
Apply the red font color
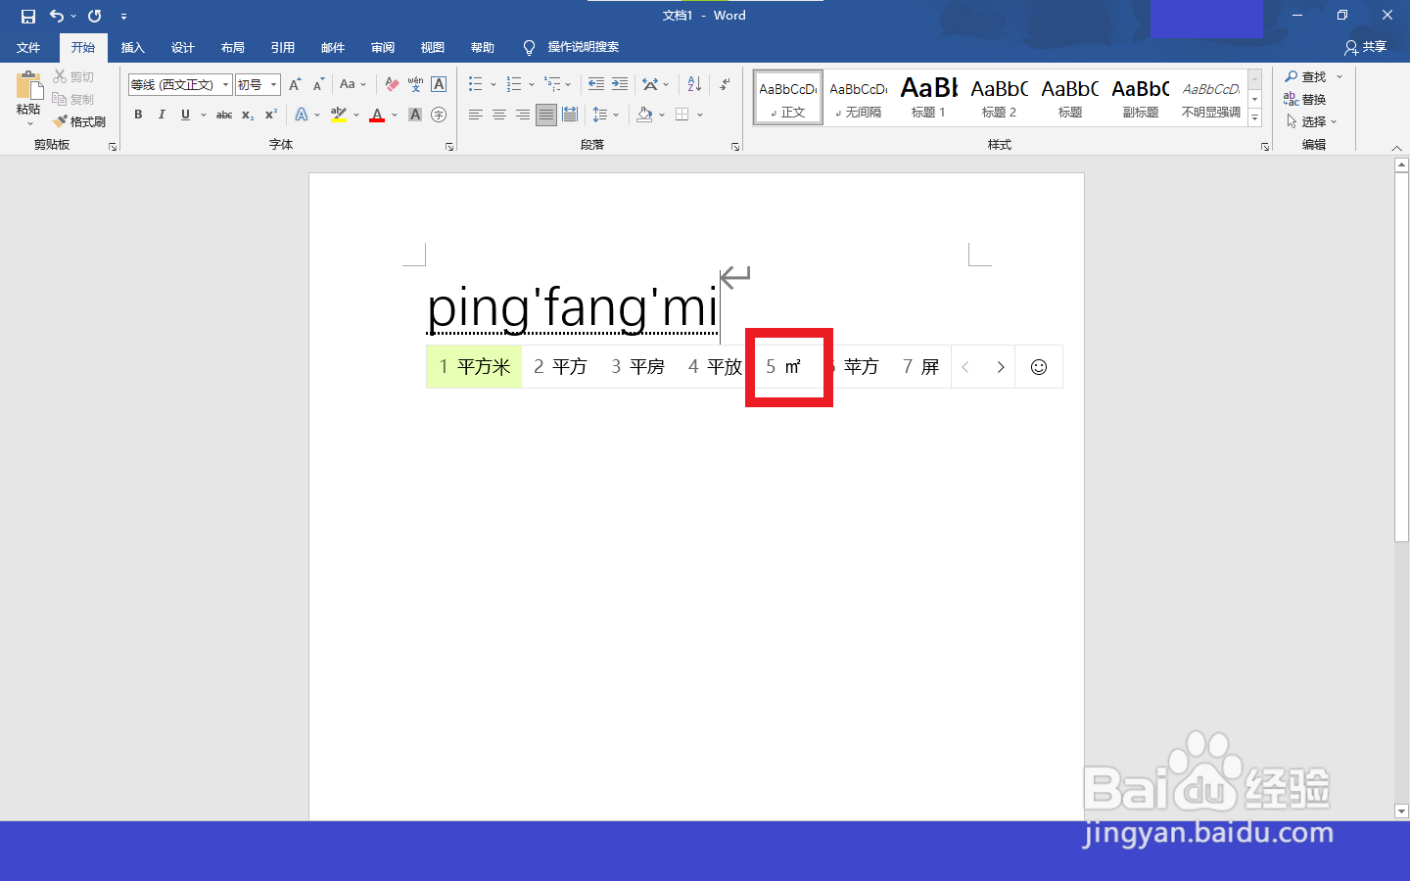(377, 115)
